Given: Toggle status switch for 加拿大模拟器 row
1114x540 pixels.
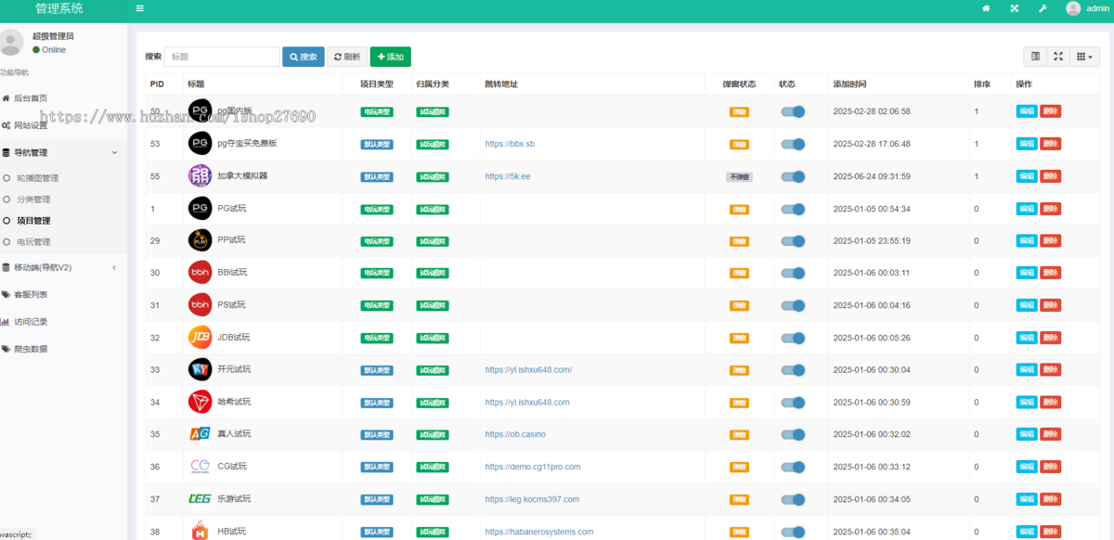Looking at the screenshot, I should [793, 176].
